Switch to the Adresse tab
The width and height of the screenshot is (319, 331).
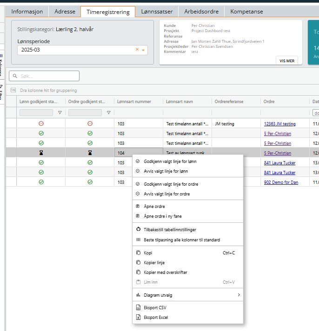pyautogui.click(x=65, y=12)
